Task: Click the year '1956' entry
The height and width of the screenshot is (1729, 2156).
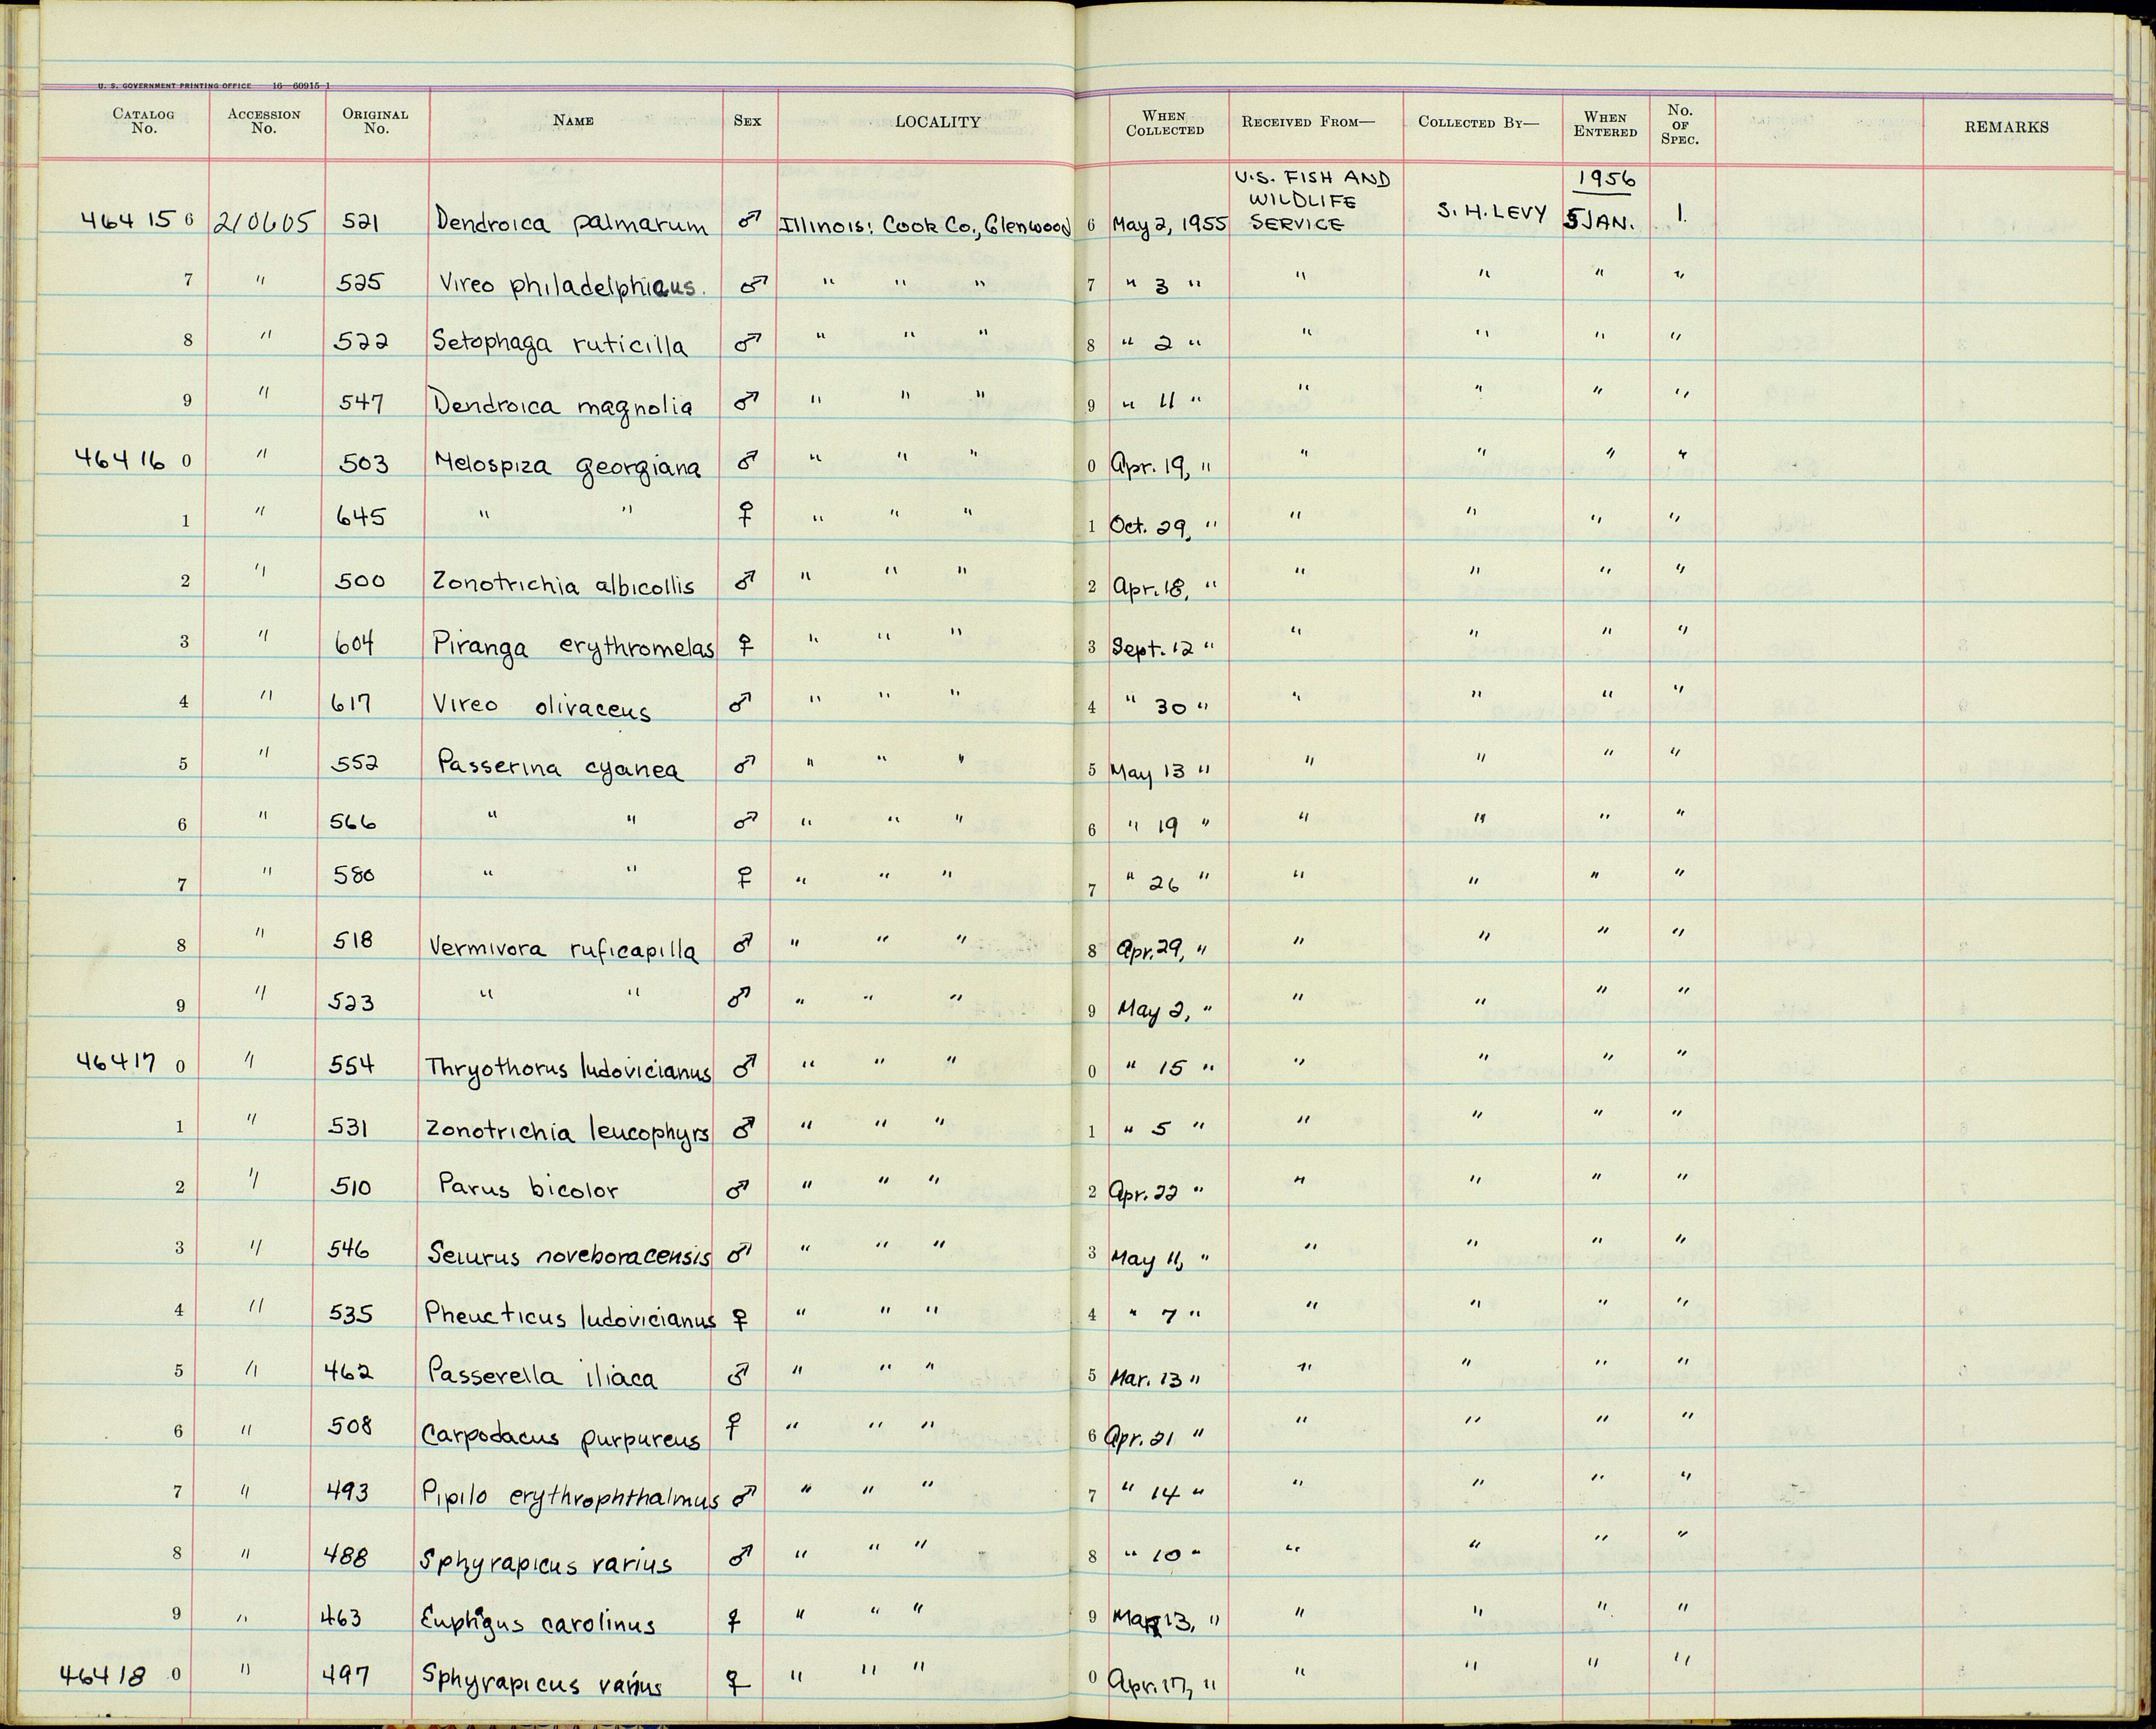Action: (1605, 179)
